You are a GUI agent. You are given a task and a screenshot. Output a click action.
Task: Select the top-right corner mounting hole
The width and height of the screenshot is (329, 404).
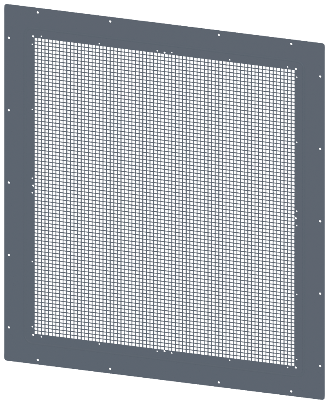tap(321, 76)
